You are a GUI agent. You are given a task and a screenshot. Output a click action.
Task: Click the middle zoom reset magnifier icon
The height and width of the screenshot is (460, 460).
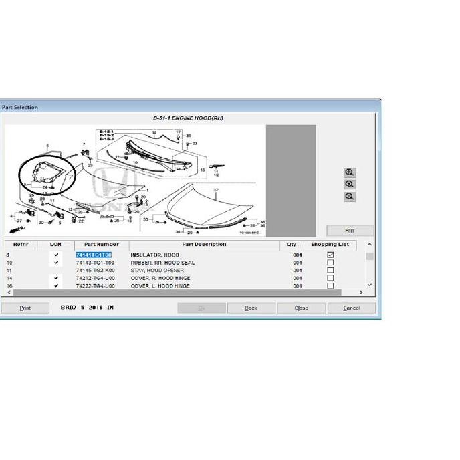pos(349,185)
